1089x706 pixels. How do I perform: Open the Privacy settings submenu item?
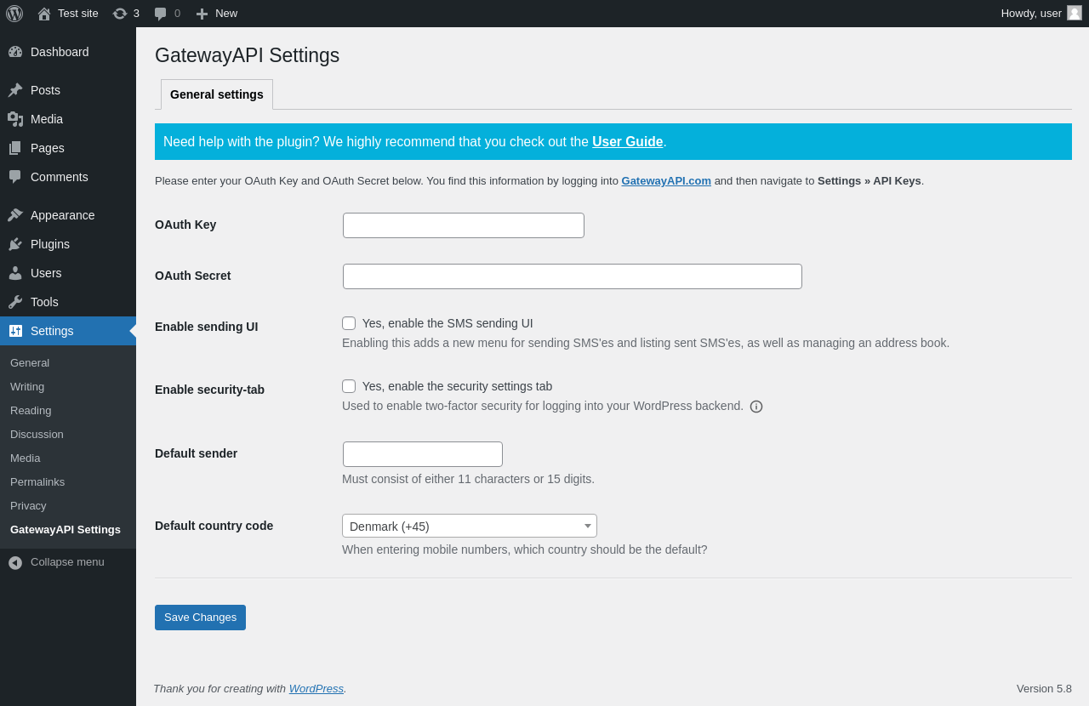[28, 506]
